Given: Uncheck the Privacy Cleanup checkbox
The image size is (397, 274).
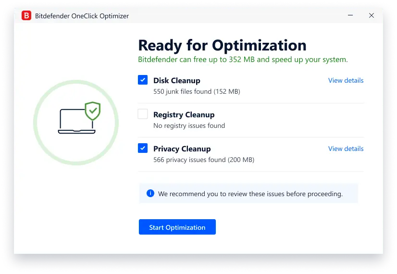Looking at the screenshot, I should [x=143, y=148].
